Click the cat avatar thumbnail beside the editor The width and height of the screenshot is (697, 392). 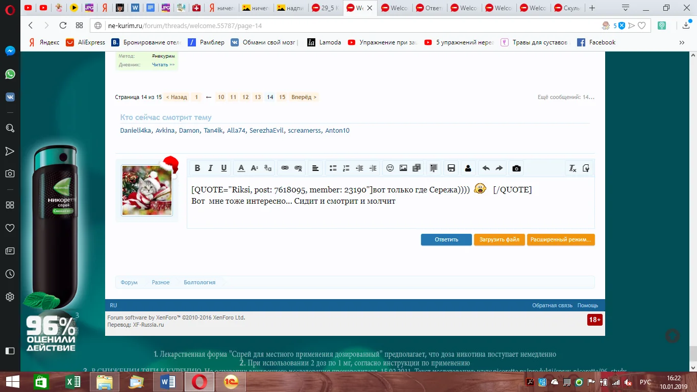(147, 190)
